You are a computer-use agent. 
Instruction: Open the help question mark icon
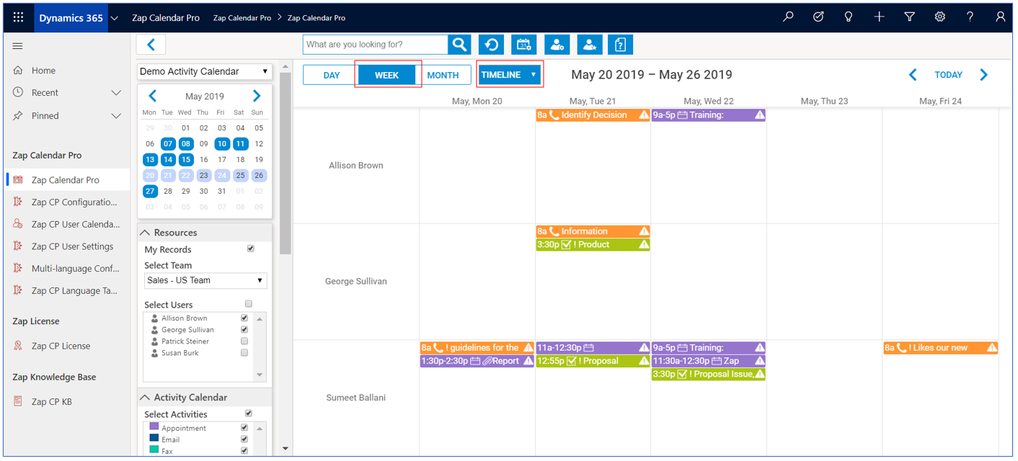point(970,17)
